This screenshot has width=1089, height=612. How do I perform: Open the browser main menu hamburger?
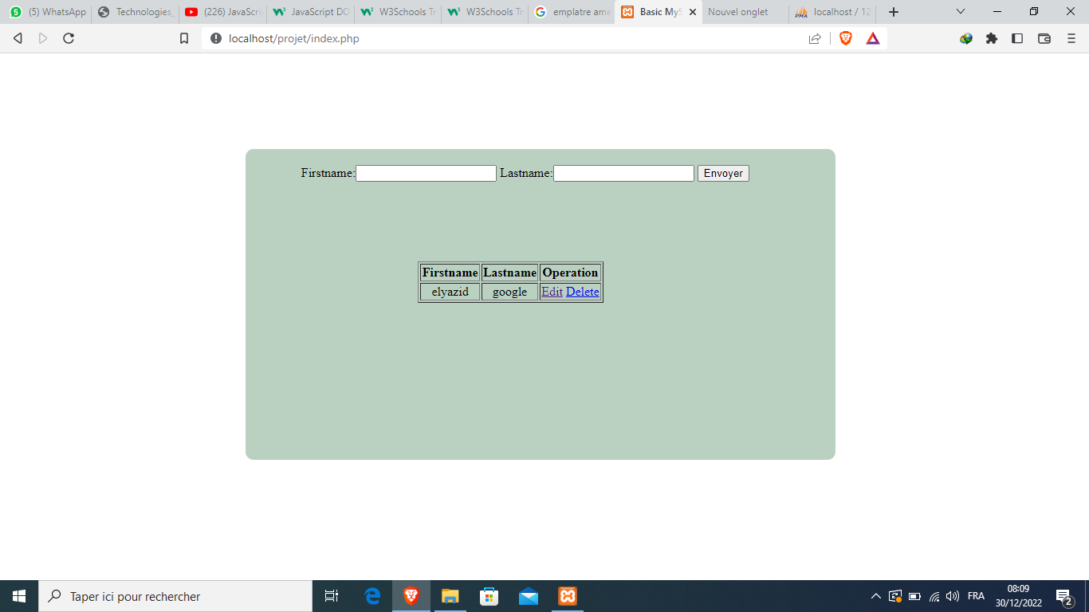click(1071, 38)
